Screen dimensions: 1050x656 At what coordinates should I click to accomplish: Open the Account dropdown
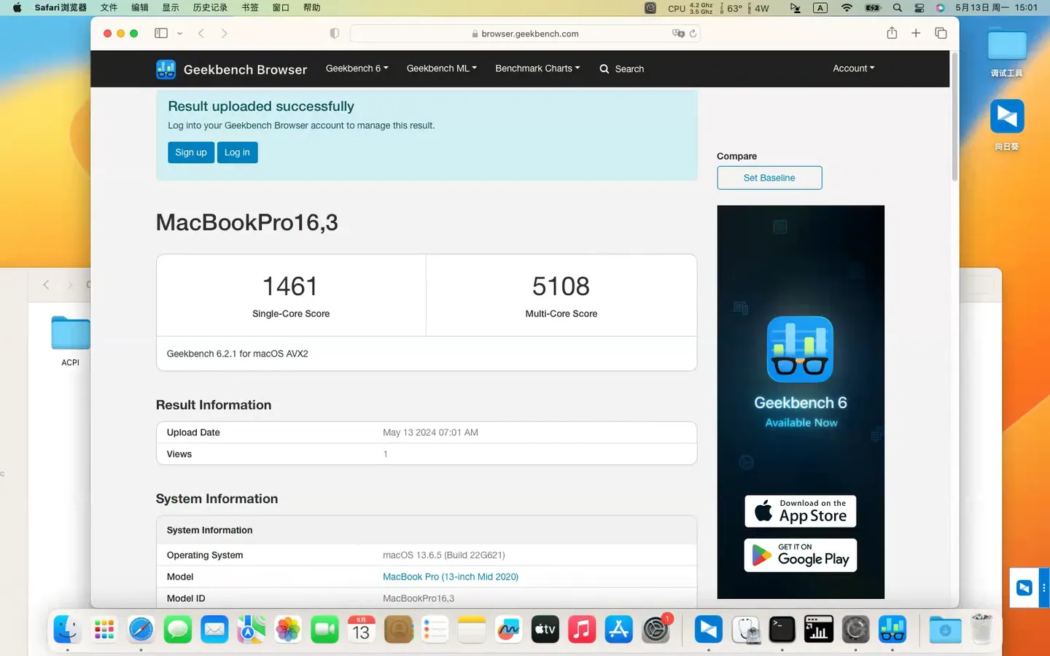point(852,69)
